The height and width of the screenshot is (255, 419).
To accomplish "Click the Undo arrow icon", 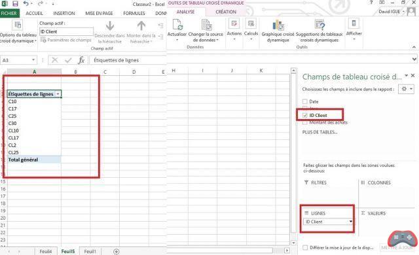I will 26,4.
